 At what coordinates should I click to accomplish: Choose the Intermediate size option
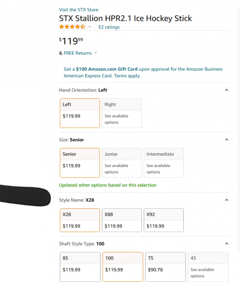click(164, 162)
